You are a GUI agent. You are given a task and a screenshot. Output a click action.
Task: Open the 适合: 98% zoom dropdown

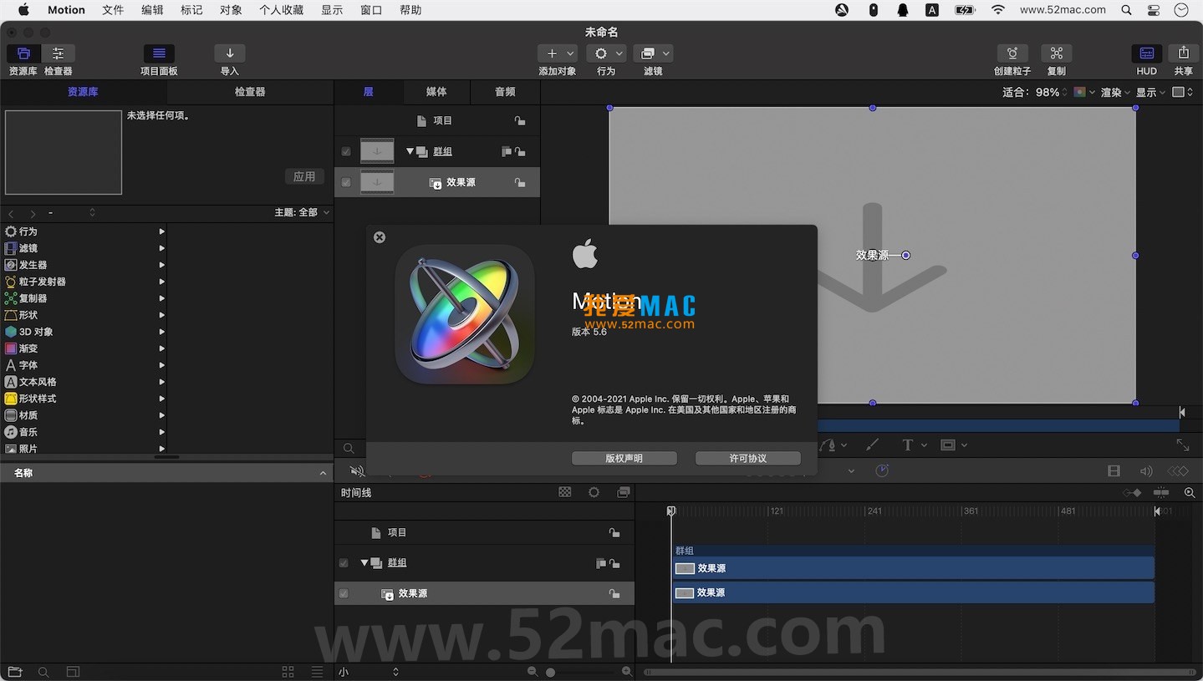(1035, 92)
